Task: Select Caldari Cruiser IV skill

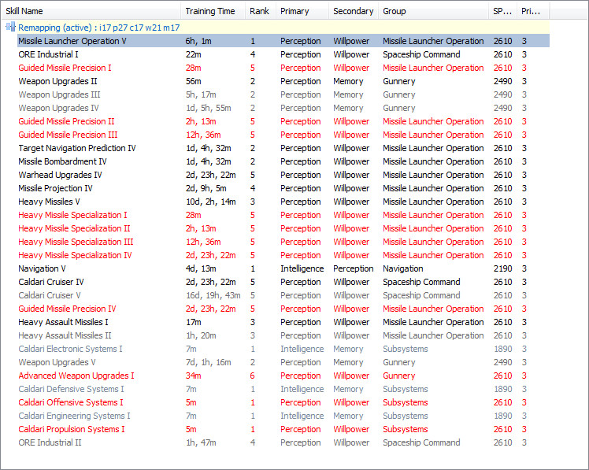Action: pos(50,282)
